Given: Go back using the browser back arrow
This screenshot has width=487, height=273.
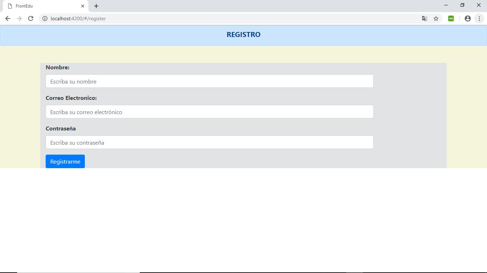Looking at the screenshot, I should (x=8, y=18).
